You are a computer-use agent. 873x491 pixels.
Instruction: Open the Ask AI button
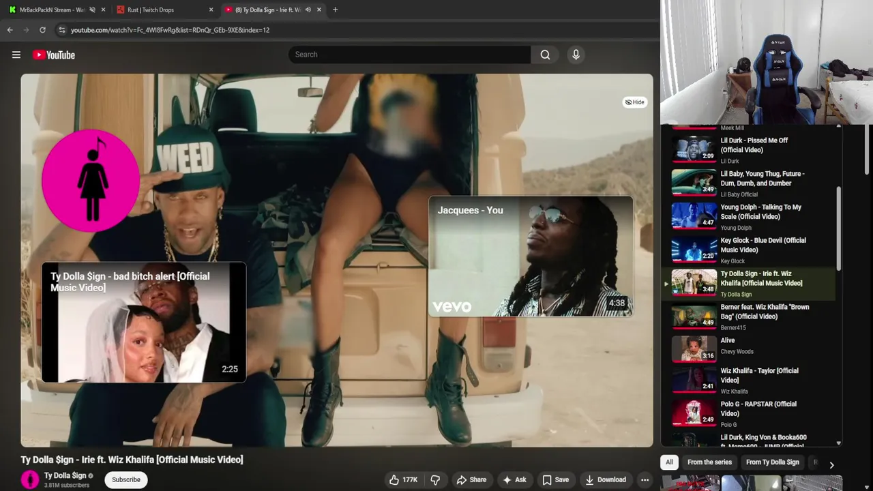[x=514, y=479]
